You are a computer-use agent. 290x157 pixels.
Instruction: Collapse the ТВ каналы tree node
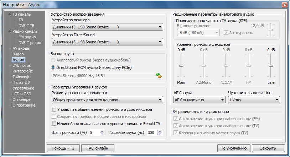[10, 15]
